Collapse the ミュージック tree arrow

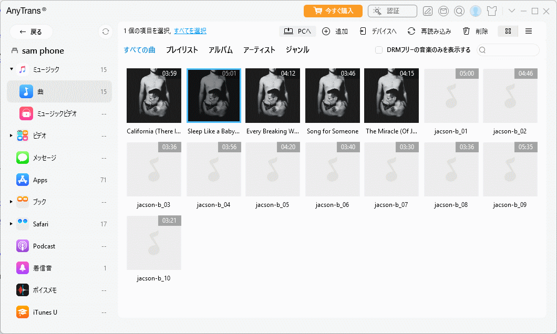[x=12, y=69]
